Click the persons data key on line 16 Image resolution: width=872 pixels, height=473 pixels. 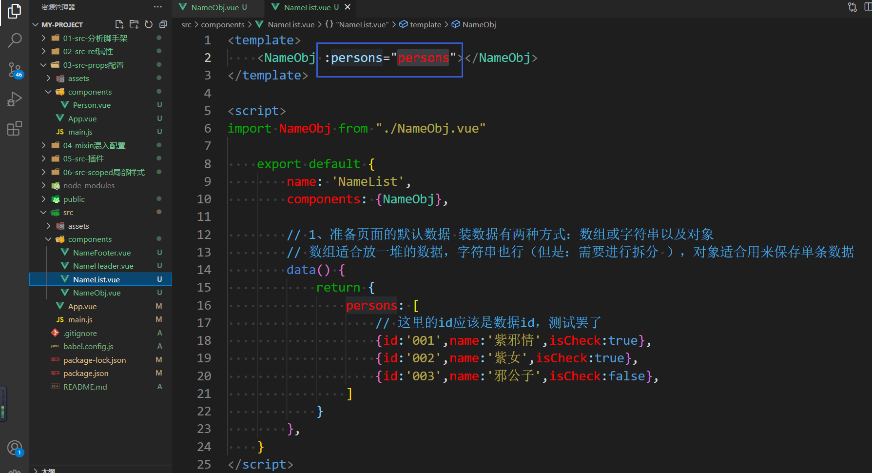(x=371, y=305)
